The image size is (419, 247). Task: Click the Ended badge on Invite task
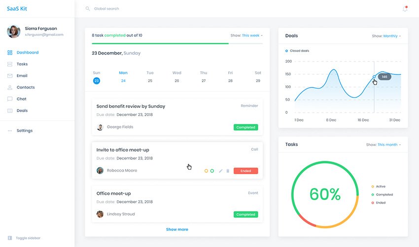[x=245, y=171]
